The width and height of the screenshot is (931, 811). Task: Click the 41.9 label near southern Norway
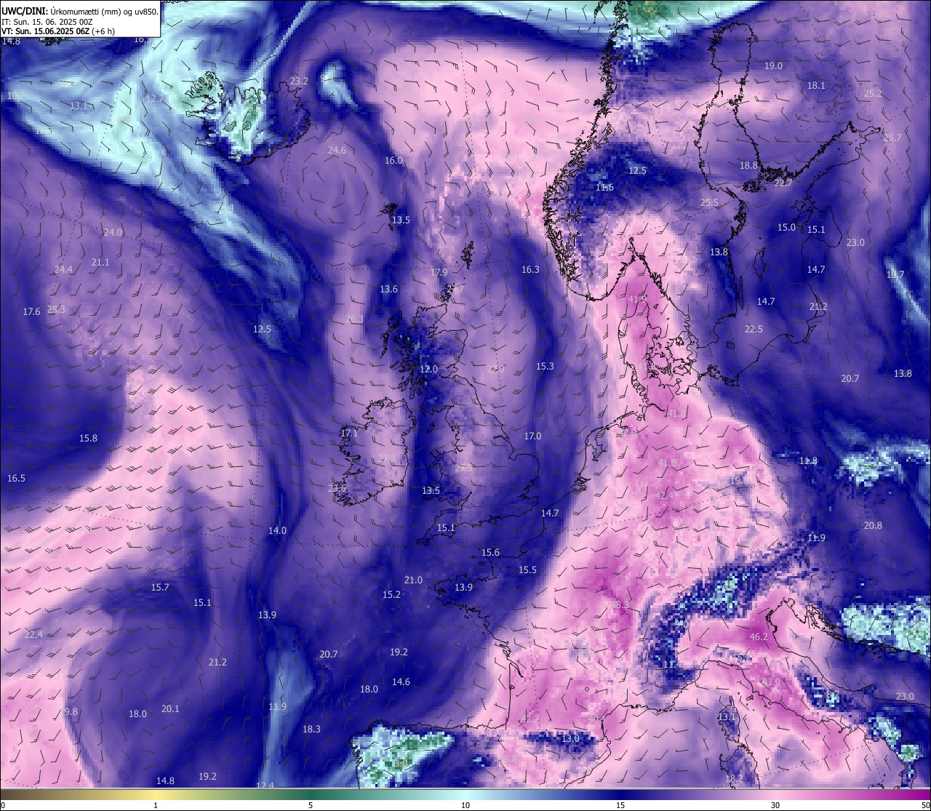636,298
